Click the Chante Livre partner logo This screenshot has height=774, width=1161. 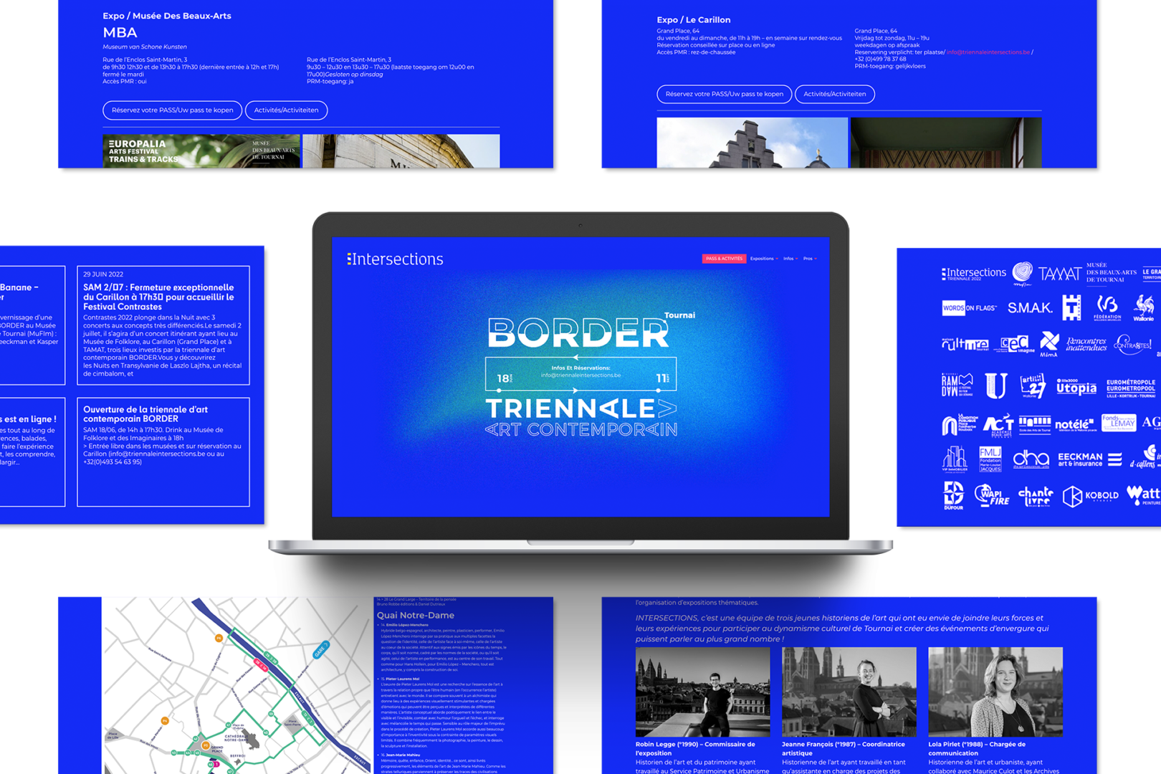(1036, 496)
